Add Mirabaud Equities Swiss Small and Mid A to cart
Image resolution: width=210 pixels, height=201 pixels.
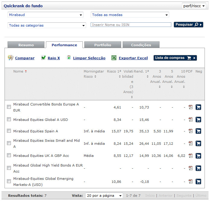tap(198, 143)
